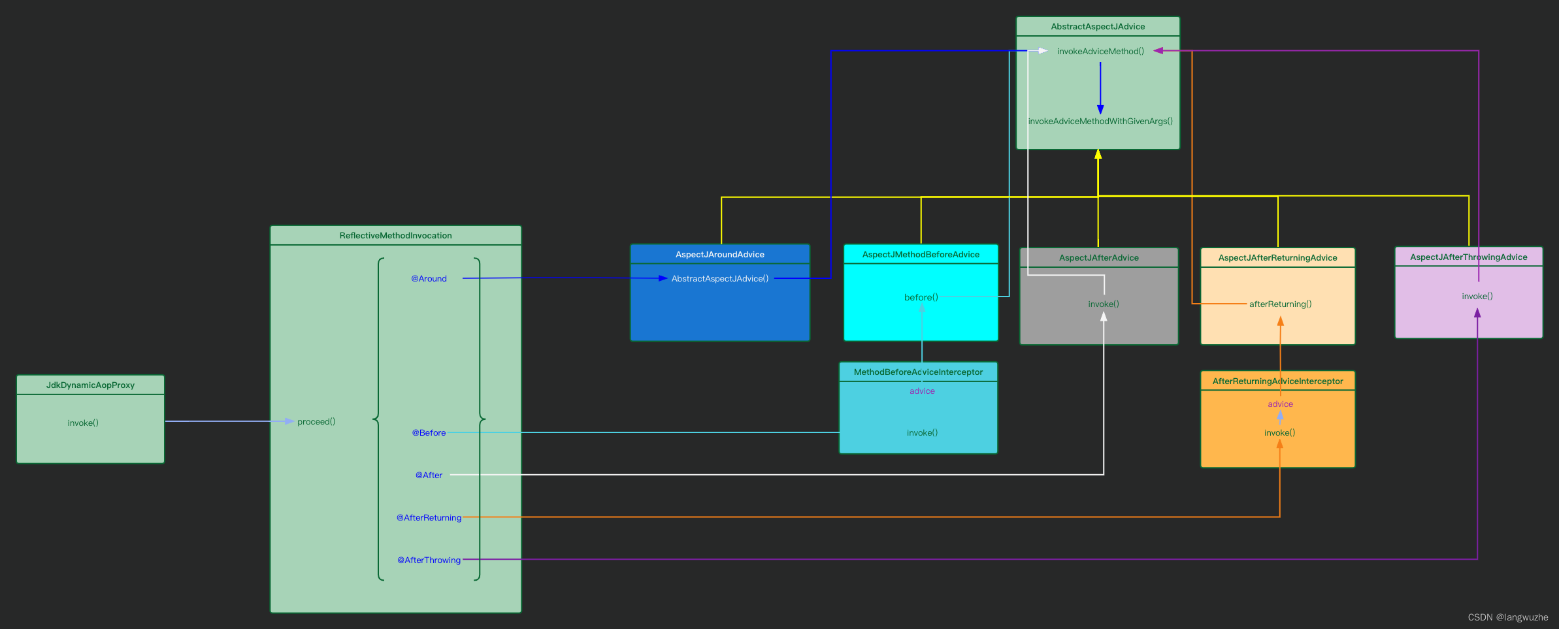
Task: Select the AfterReturningAdviceInterceptor box title
Action: 1277,381
